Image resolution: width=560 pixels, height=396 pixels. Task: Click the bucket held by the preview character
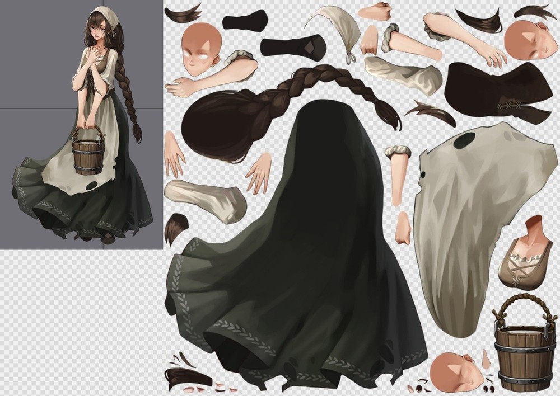click(x=88, y=157)
